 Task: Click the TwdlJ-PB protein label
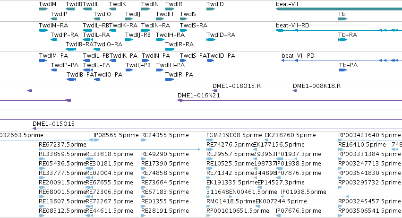138,65
